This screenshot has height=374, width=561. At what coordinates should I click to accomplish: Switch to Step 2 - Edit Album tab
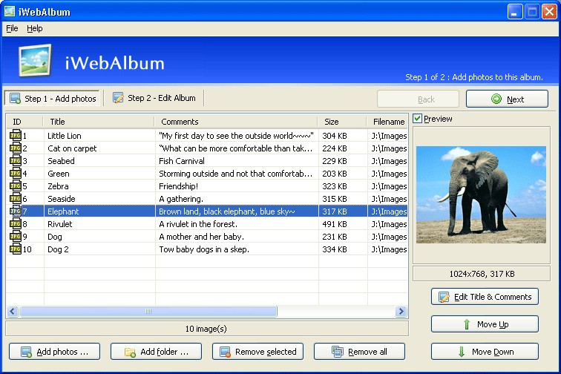point(154,98)
